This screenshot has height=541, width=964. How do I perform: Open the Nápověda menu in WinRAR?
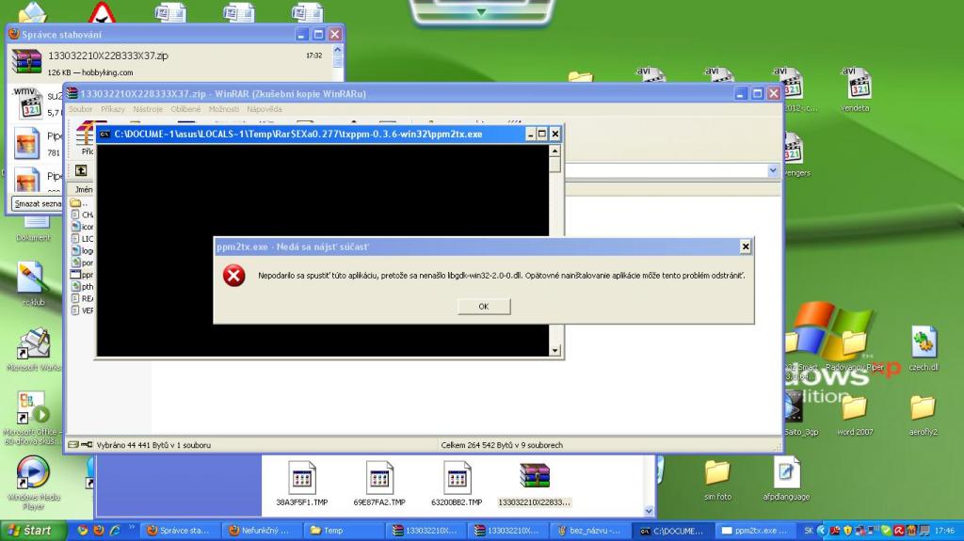(x=265, y=109)
